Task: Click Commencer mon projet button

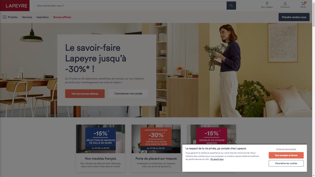Action: pyautogui.click(x=128, y=93)
